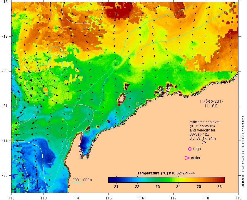The width and height of the screenshot is (247, 200).
Task: Click the latitude axis label '-19'
Action: 5,36
